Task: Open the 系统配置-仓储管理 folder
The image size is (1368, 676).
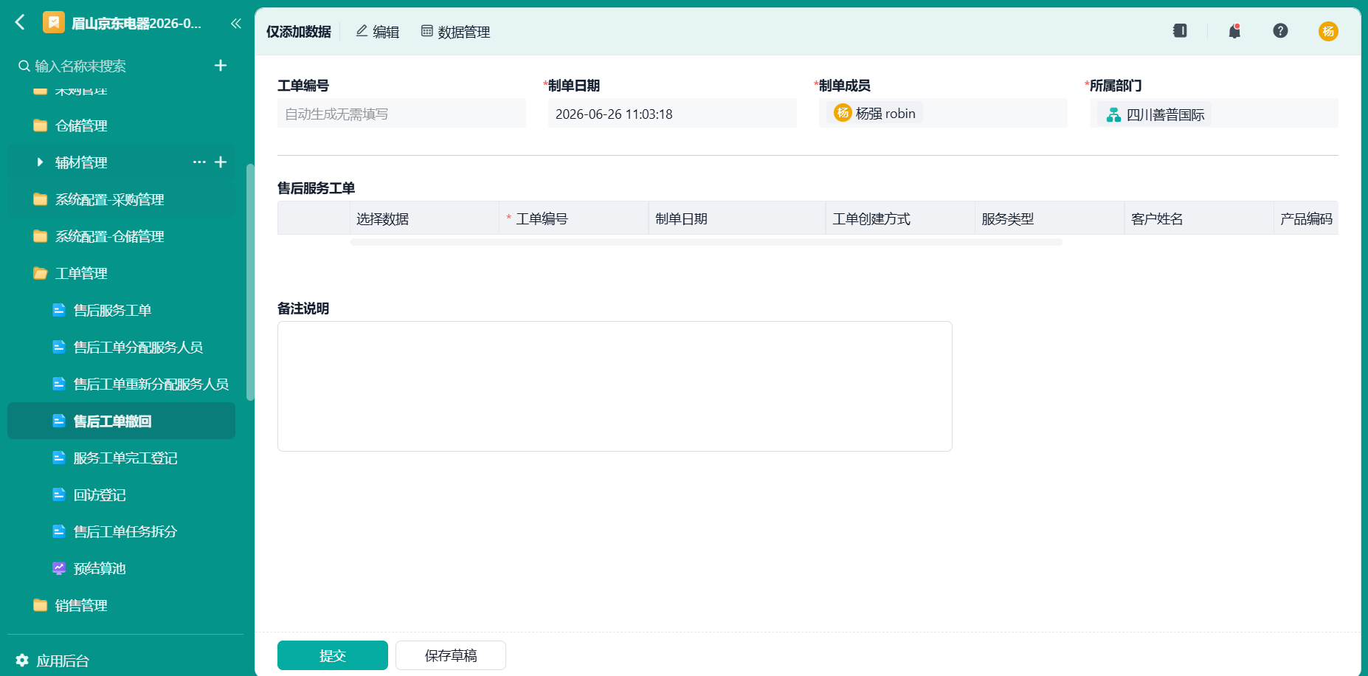Action: pos(121,236)
